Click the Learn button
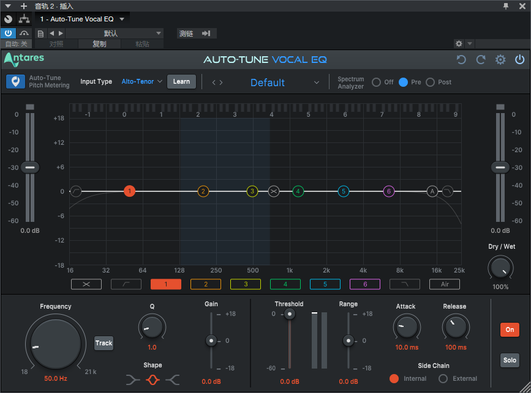This screenshot has height=393, width=531. click(x=181, y=82)
